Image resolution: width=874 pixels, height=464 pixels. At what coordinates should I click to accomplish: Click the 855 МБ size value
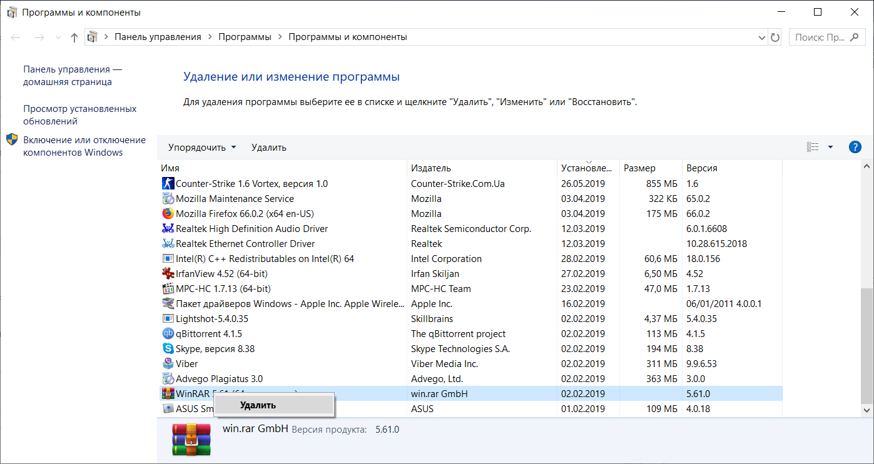click(x=662, y=184)
